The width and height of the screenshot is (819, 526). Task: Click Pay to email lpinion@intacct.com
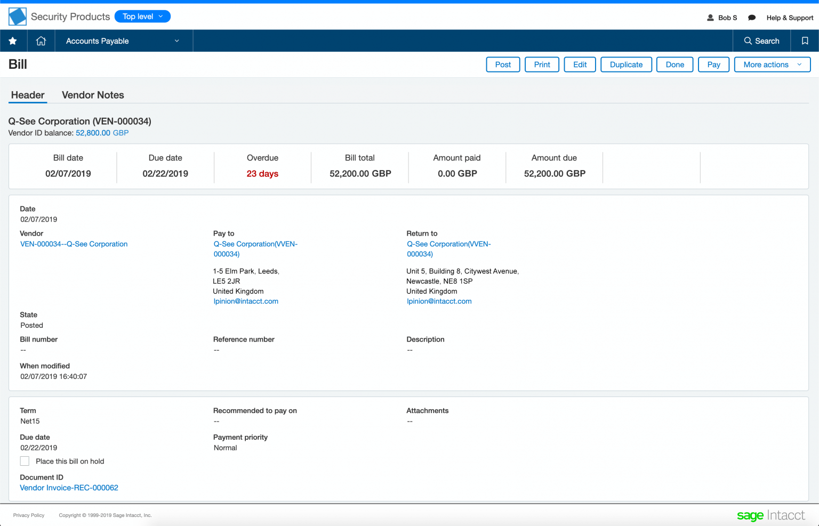click(x=246, y=301)
